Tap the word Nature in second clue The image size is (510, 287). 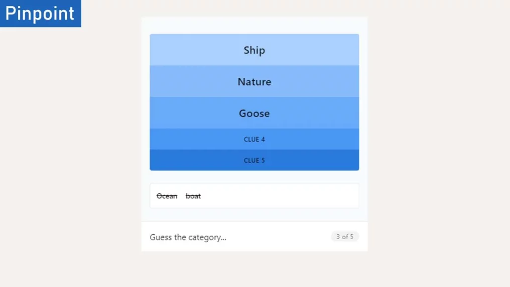[254, 82]
